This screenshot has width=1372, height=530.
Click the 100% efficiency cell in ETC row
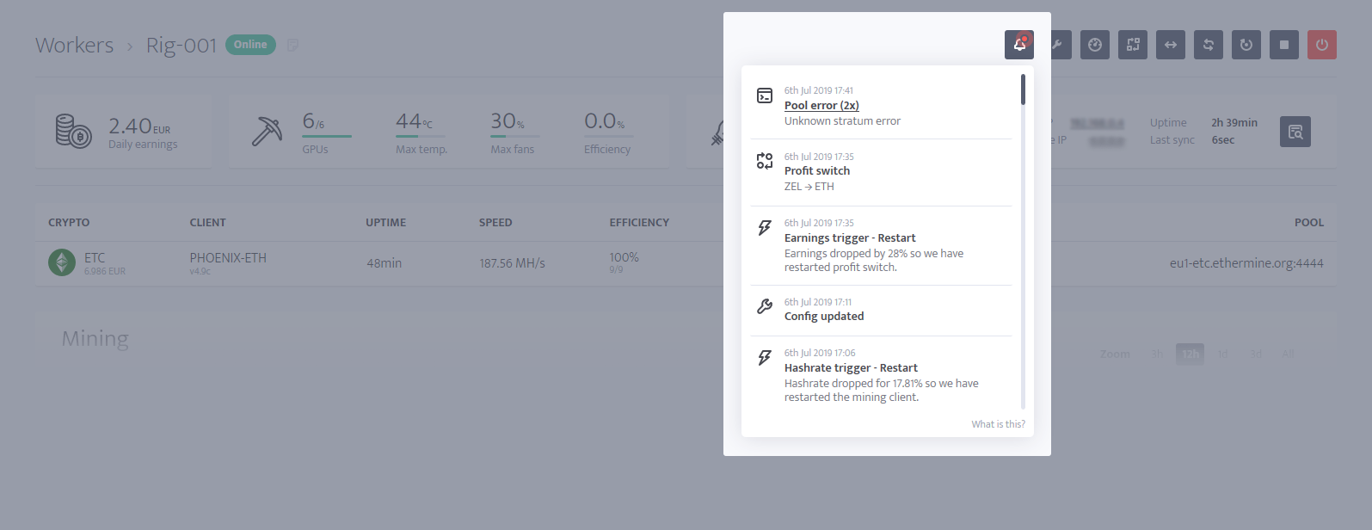[x=624, y=257]
